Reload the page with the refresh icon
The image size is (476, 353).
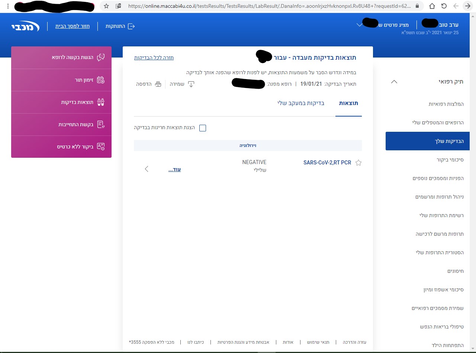444,6
